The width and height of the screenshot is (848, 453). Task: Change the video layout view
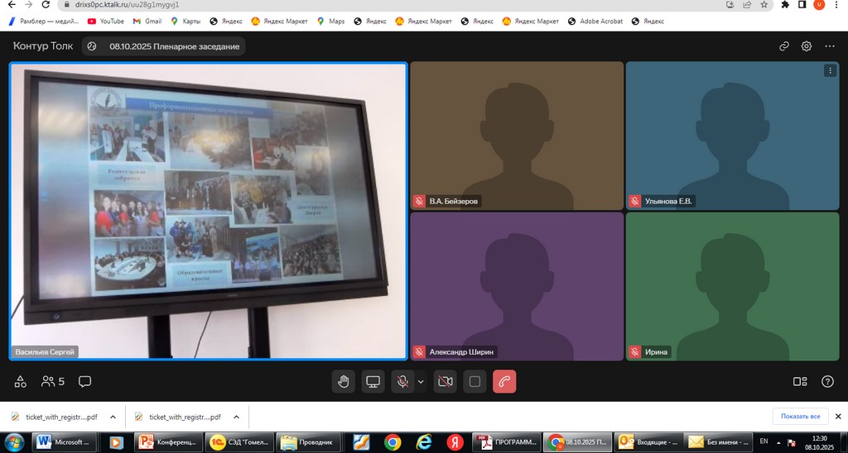pos(799,381)
